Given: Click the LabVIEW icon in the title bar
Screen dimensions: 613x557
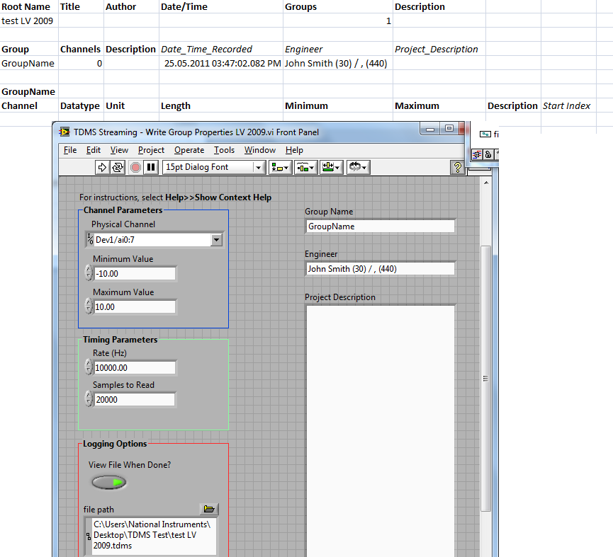Looking at the screenshot, I should coord(64,132).
